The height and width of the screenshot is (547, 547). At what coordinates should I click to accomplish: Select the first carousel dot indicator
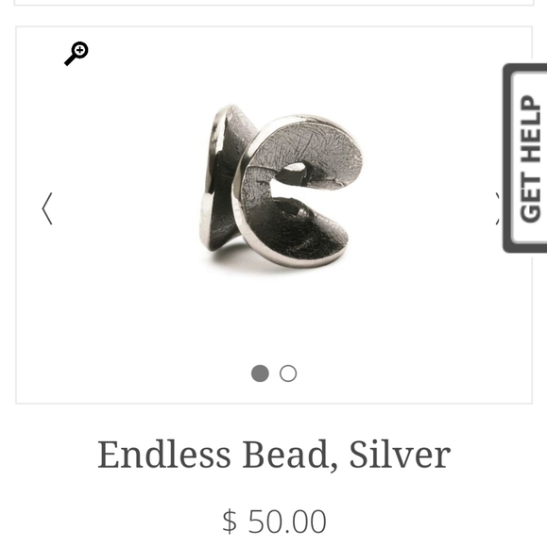tap(260, 373)
